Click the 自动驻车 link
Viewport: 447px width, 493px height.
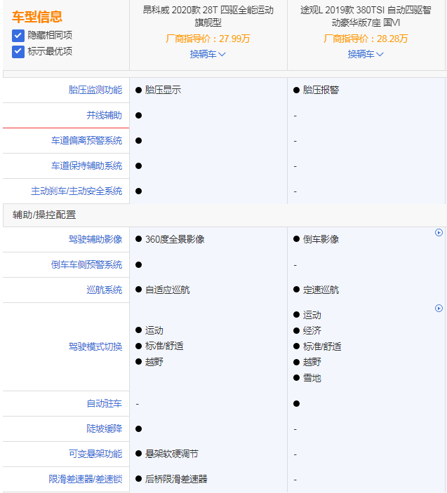click(x=104, y=403)
